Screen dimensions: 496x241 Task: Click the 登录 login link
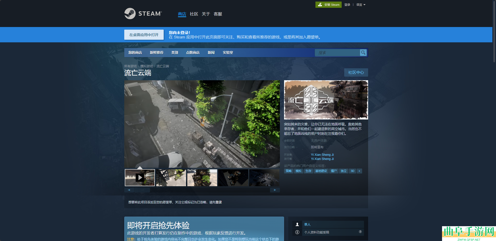point(347,5)
